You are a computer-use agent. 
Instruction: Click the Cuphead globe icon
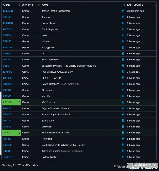[x=123, y=127]
